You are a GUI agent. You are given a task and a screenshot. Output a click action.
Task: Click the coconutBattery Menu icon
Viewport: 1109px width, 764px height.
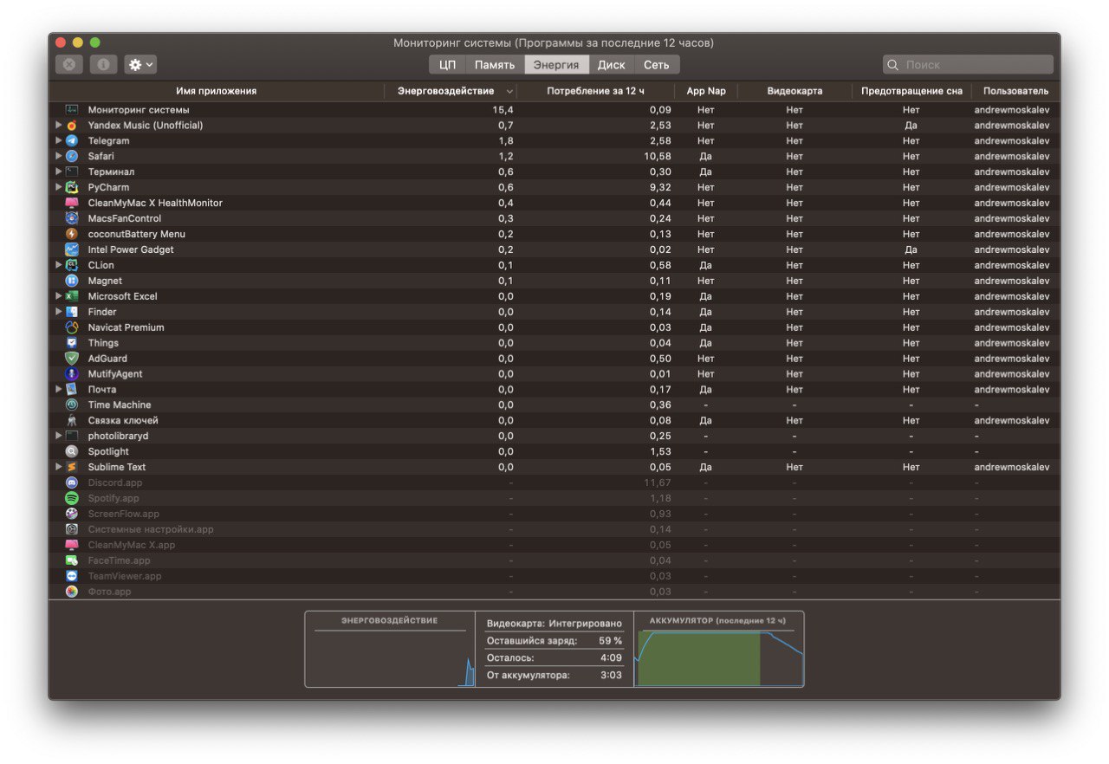(72, 234)
